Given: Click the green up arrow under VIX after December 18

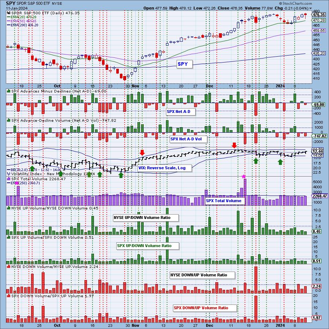Looking at the screenshot, I should tap(256, 161).
